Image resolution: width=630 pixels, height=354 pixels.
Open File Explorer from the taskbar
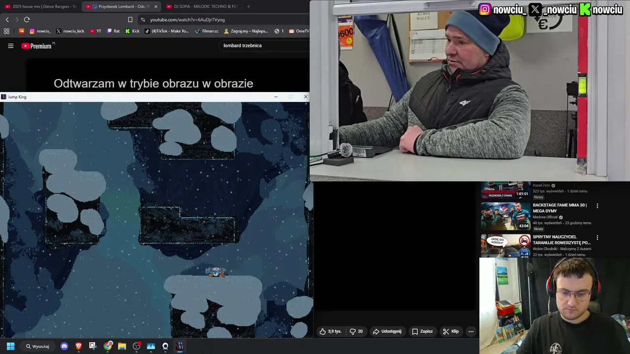122,346
